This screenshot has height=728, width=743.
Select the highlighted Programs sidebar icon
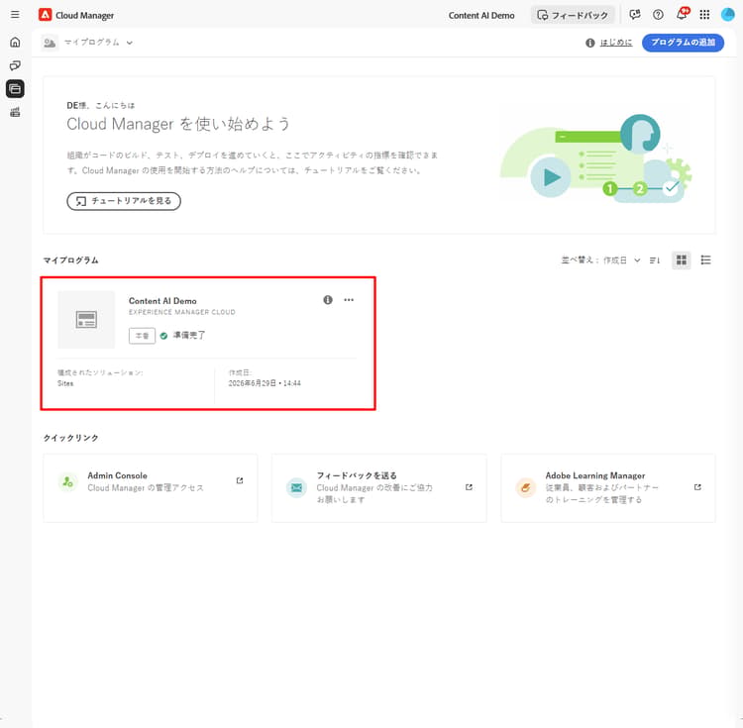pos(15,88)
